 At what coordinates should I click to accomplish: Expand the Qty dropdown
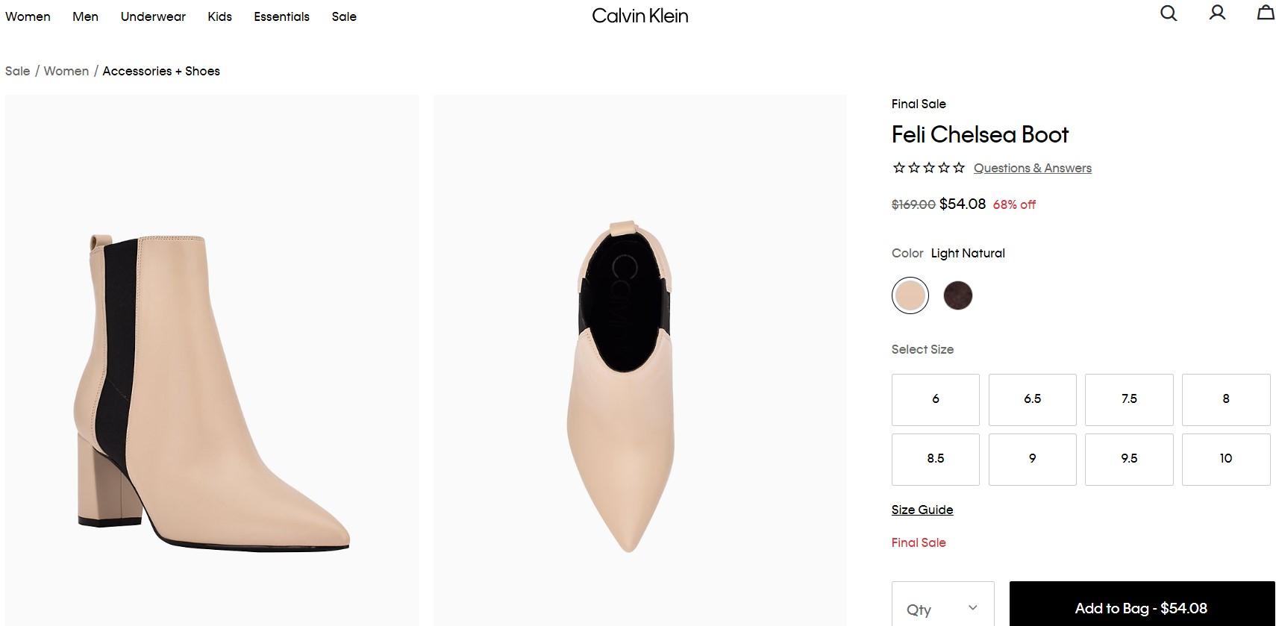(942, 608)
